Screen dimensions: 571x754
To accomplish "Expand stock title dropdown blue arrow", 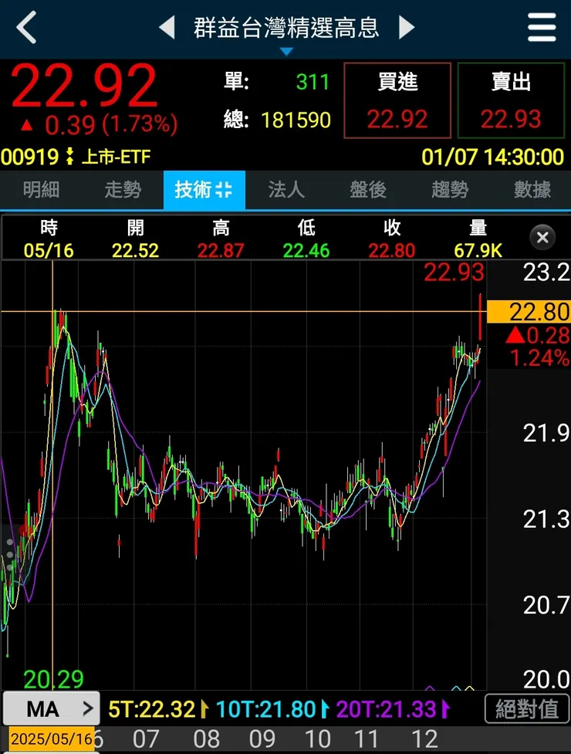I will [286, 52].
